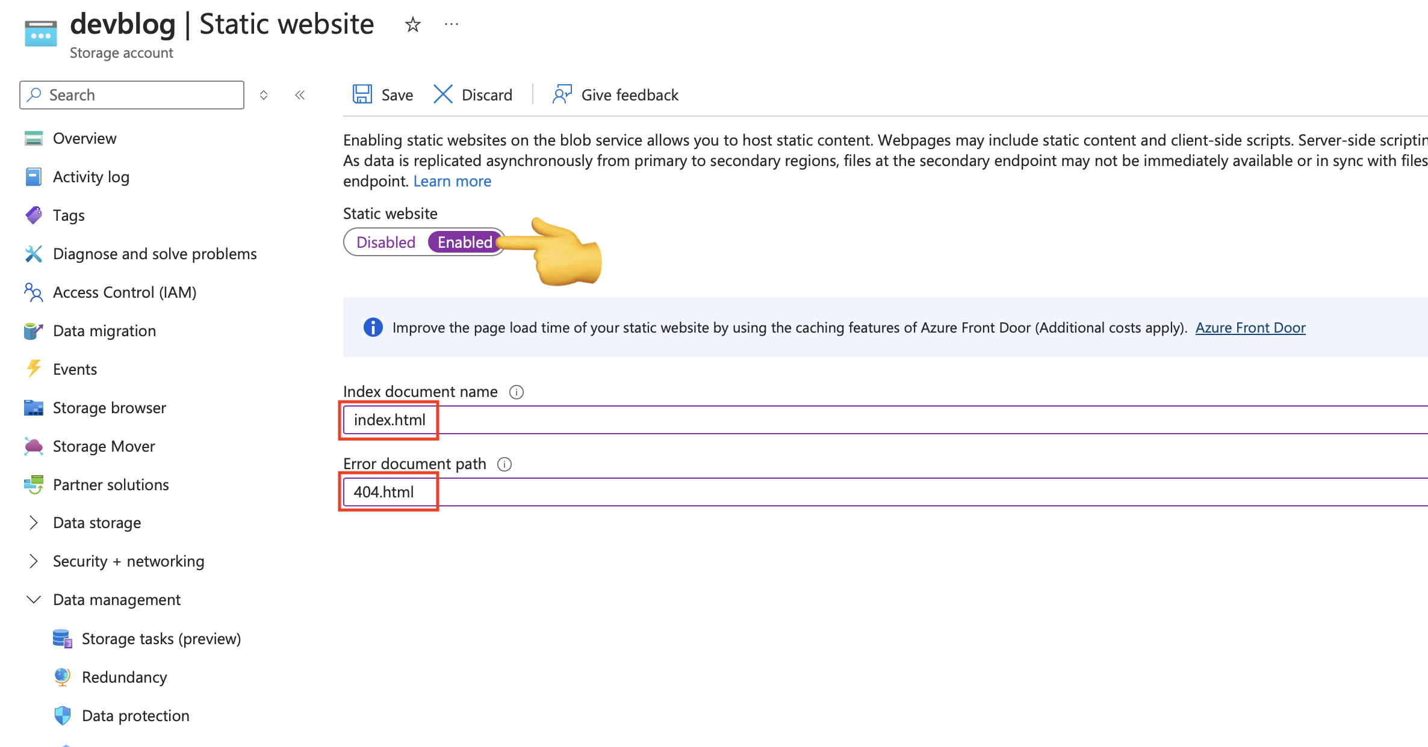Follow the Azure Front Door link
The width and height of the screenshot is (1428, 747).
point(1250,328)
